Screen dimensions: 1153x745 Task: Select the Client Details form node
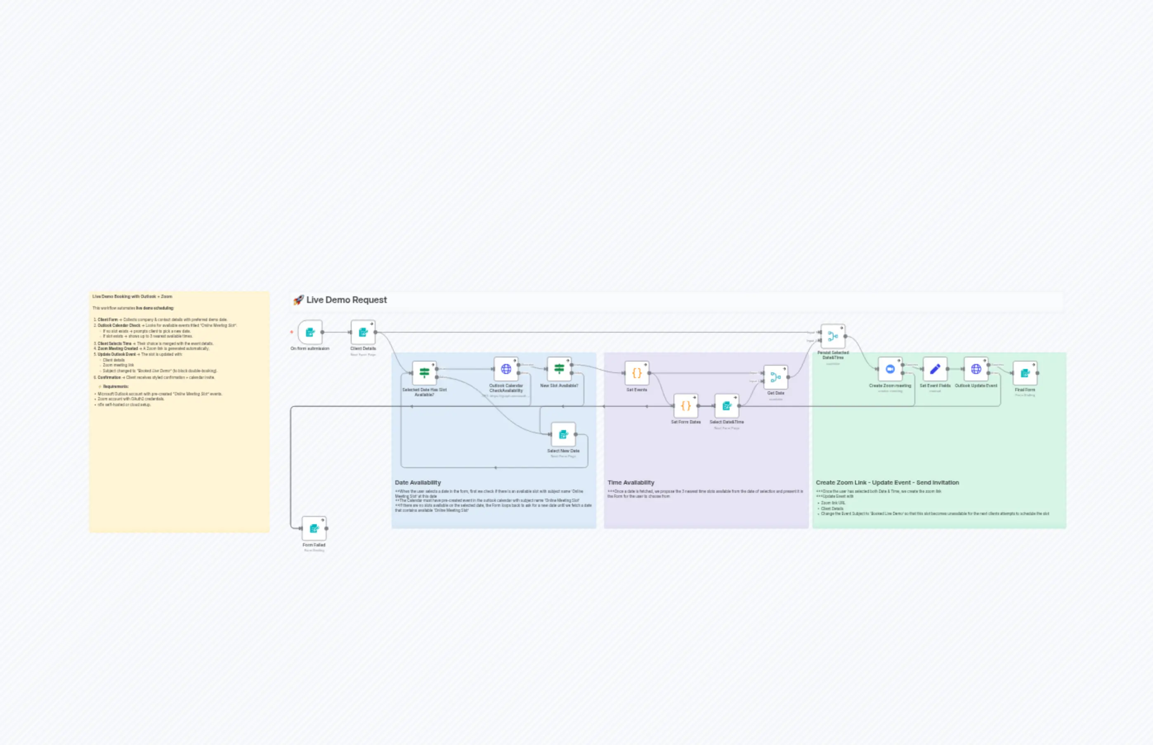(x=363, y=332)
